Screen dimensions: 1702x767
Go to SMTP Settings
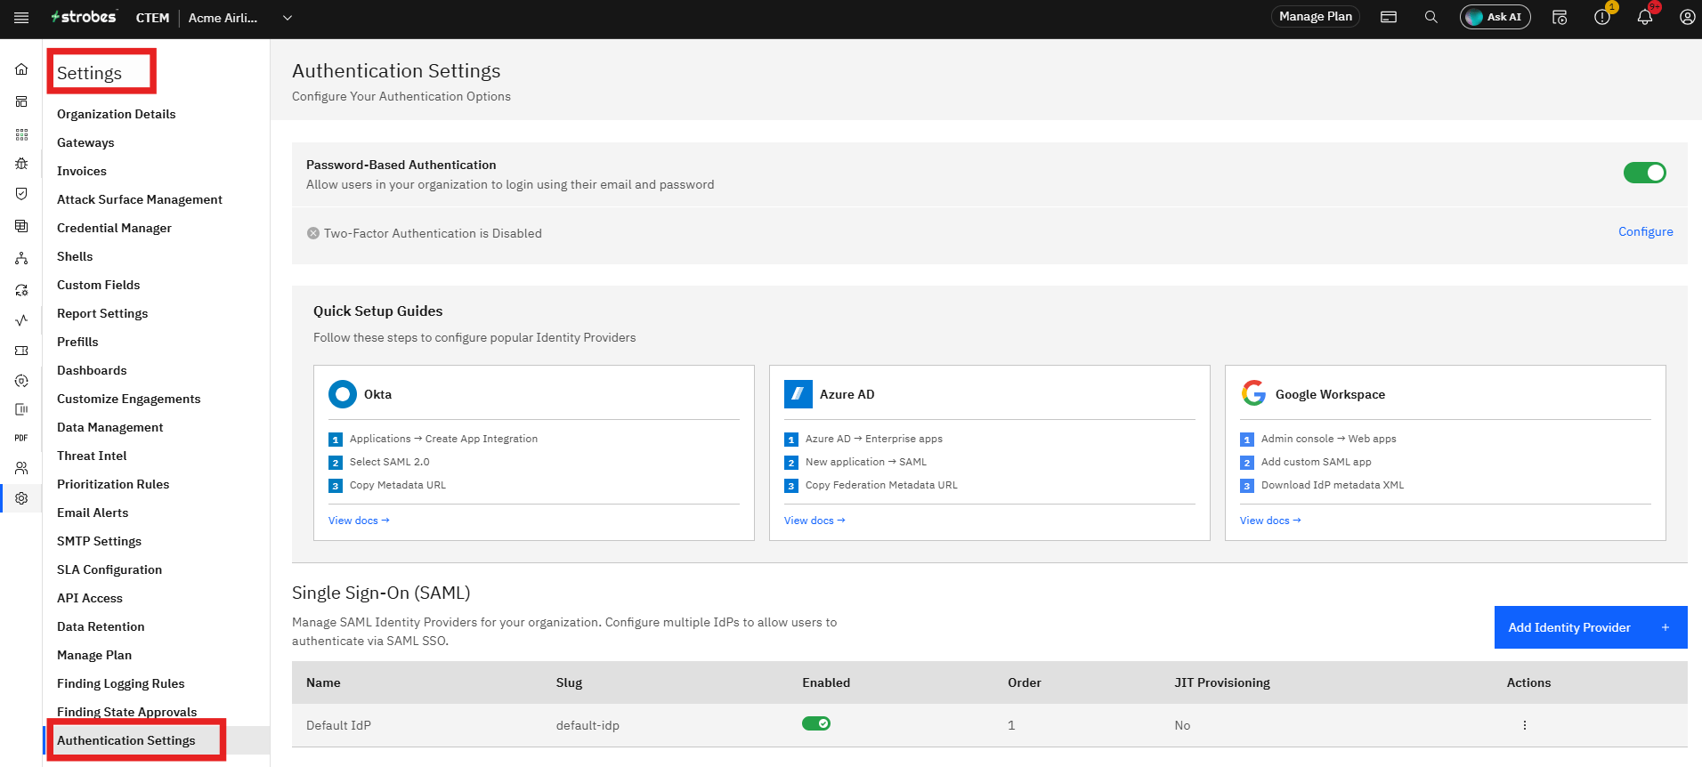(99, 541)
